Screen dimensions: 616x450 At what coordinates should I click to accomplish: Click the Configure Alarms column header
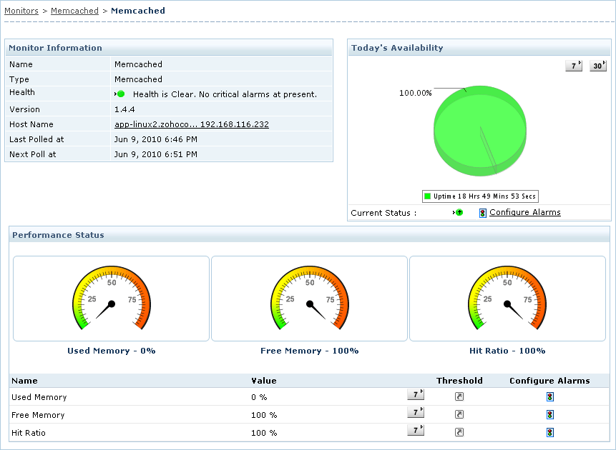pos(549,381)
